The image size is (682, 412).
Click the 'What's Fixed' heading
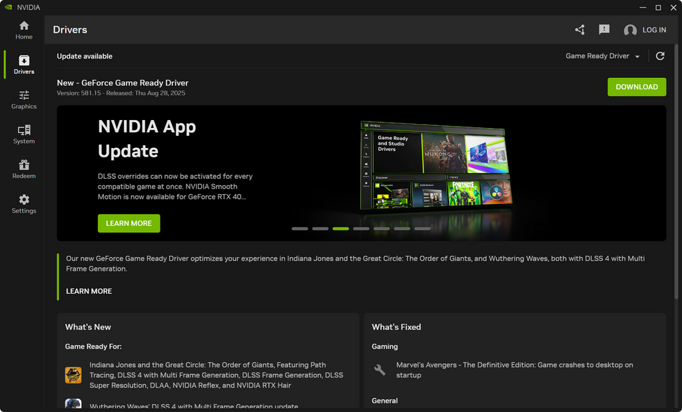pos(396,327)
